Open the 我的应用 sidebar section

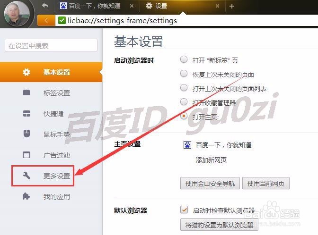pyautogui.click(x=51, y=197)
